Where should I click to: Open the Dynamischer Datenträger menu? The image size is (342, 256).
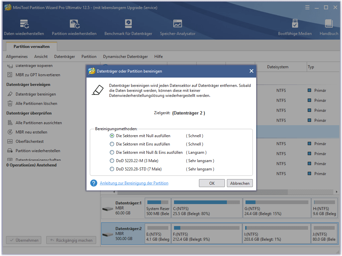[125, 57]
